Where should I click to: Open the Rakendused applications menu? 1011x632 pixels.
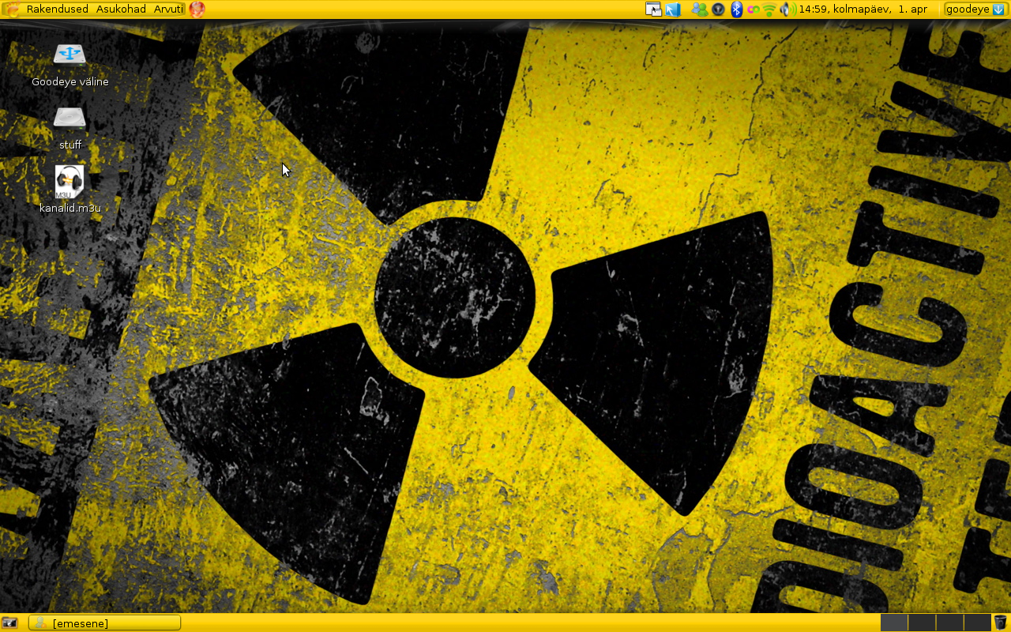click(x=57, y=9)
